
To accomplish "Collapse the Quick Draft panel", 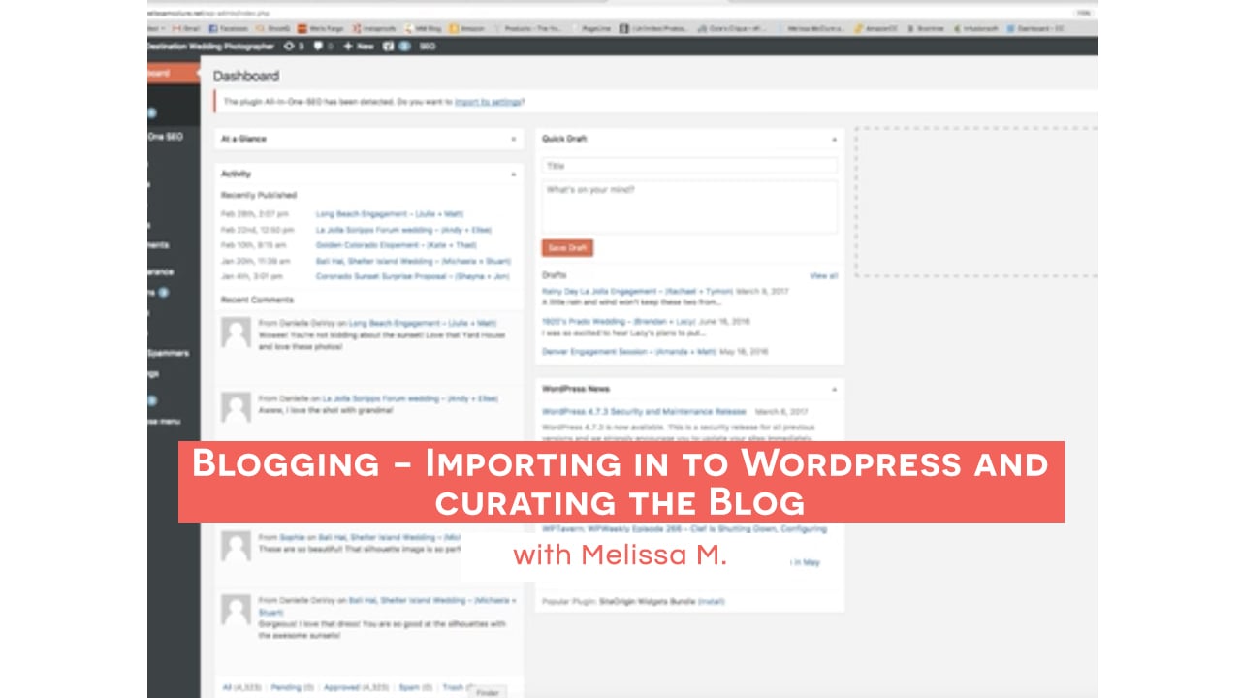I will (x=834, y=139).
